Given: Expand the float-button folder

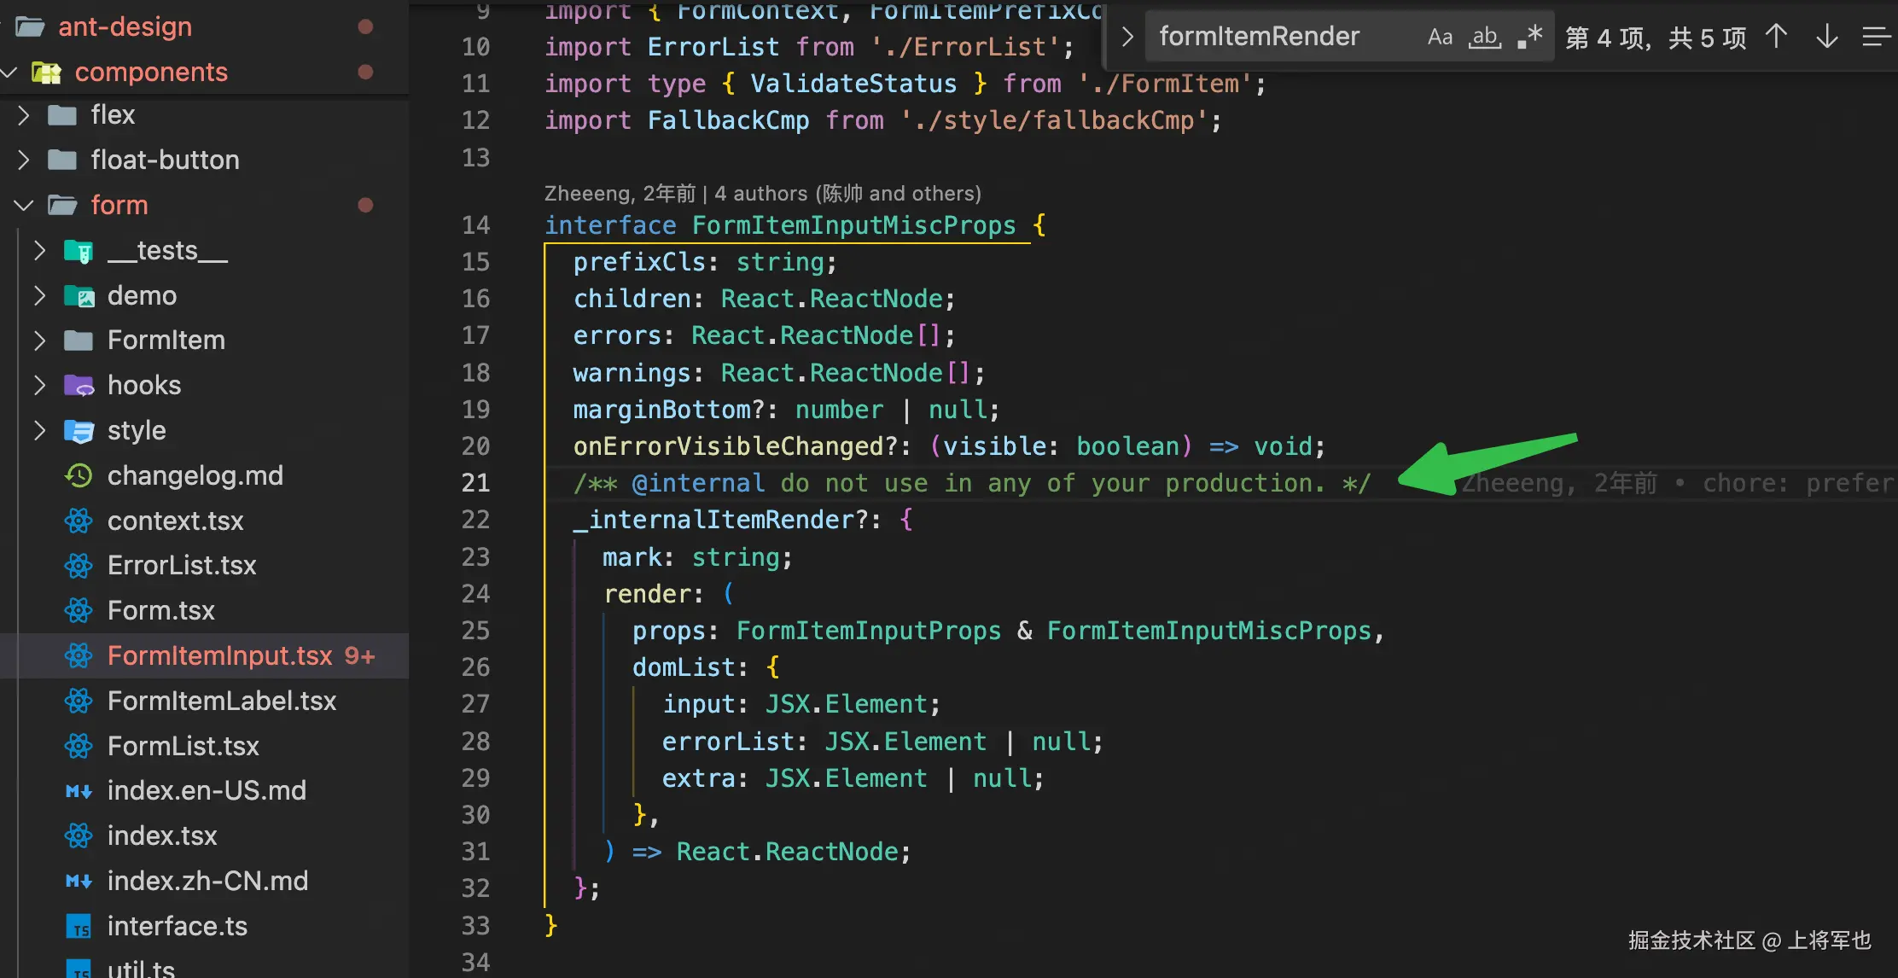Looking at the screenshot, I should [x=24, y=160].
